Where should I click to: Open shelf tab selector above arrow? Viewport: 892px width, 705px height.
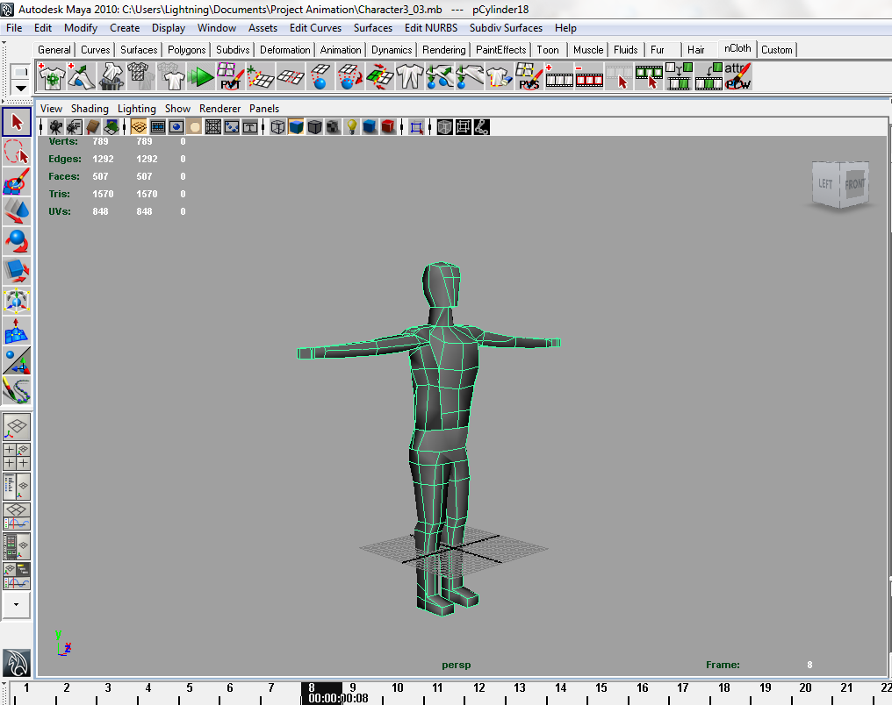tap(20, 72)
